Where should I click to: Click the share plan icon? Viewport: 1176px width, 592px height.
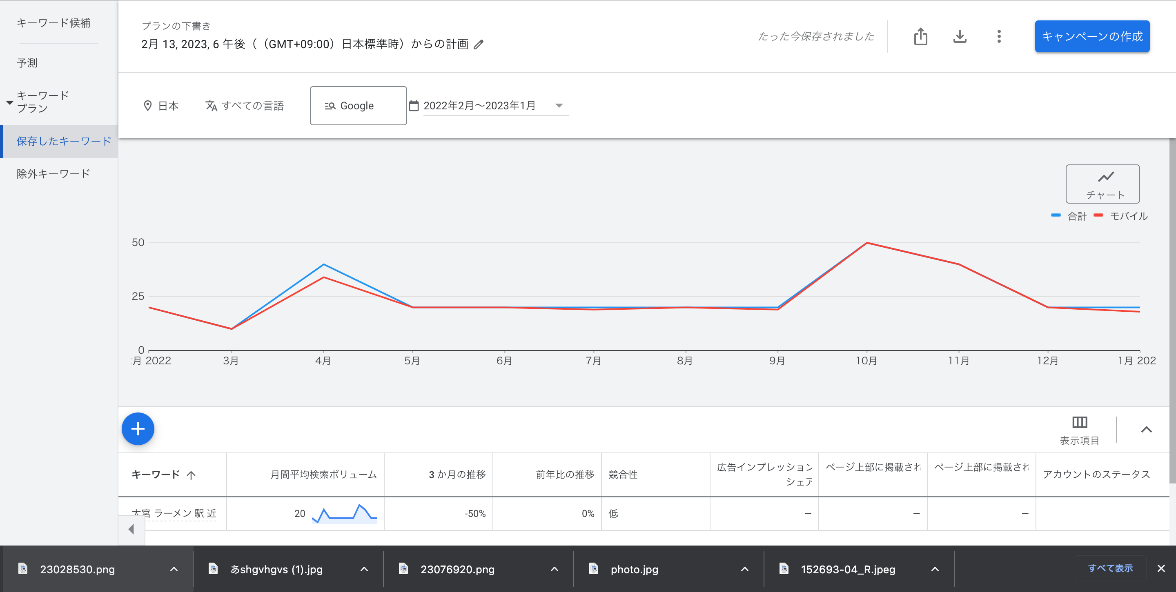point(920,36)
